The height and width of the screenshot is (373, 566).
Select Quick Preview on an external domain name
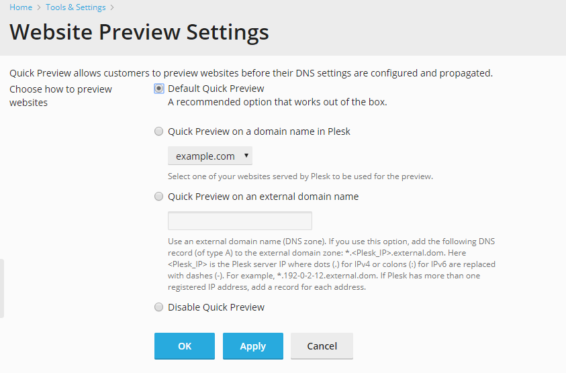[159, 197]
